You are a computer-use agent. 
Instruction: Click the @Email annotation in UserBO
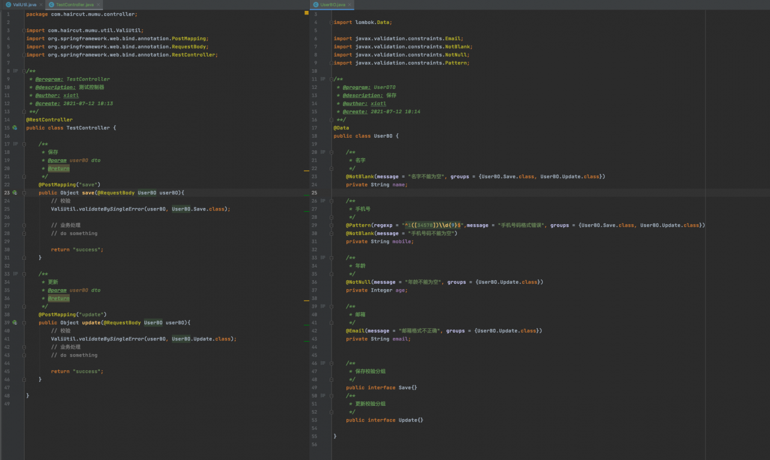[x=355, y=331]
